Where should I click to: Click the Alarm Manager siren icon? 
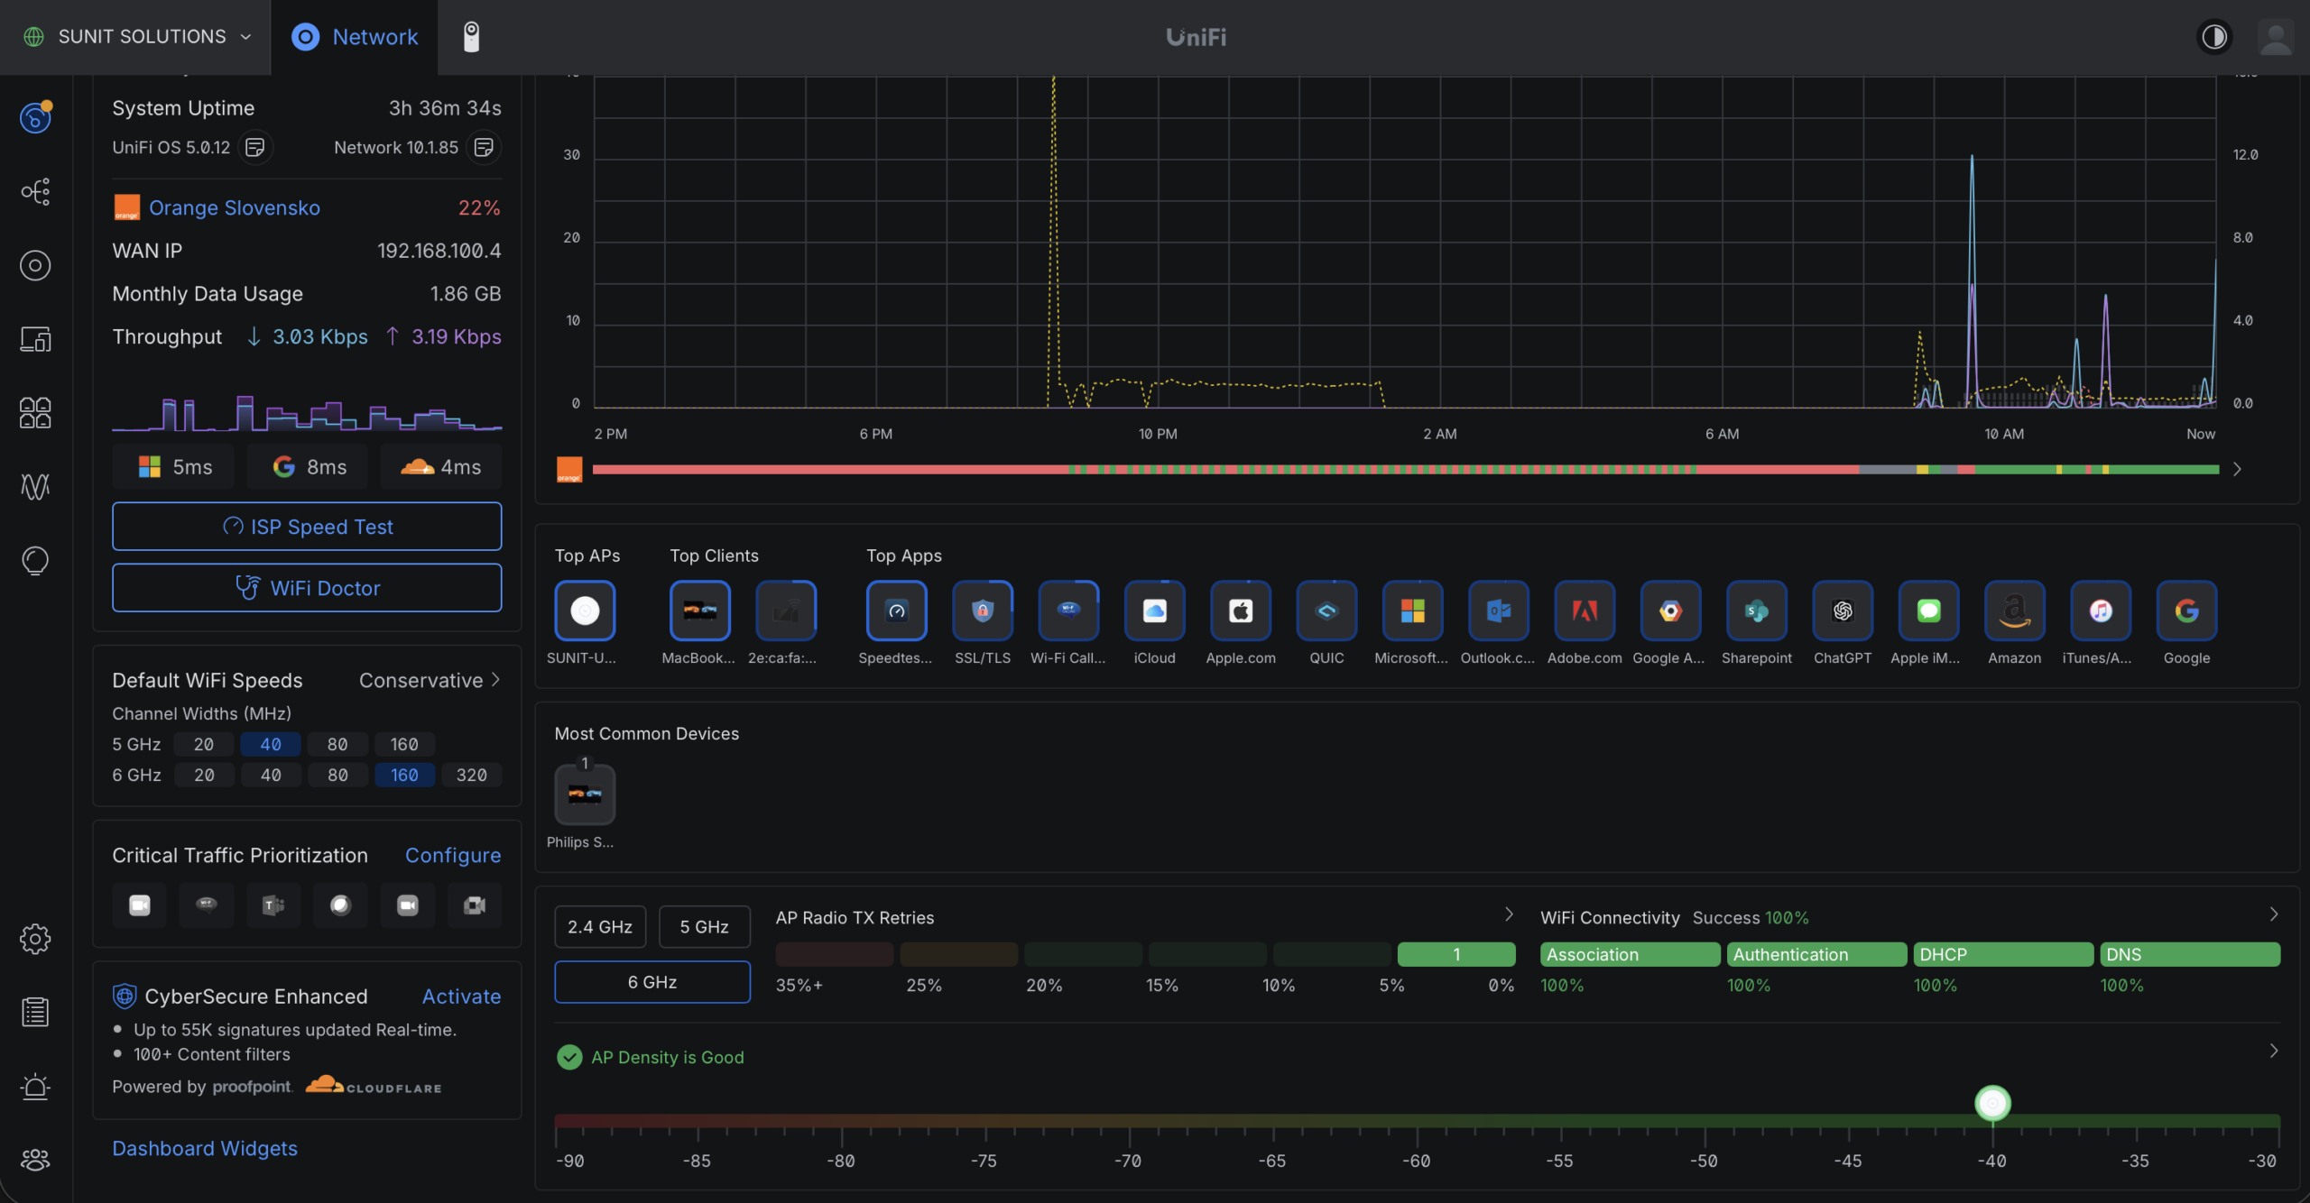coord(35,1086)
